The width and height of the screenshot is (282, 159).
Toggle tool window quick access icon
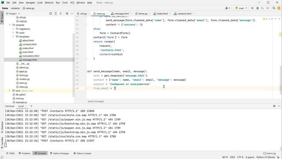point(2,157)
